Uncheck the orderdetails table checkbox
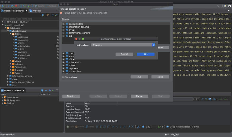This screenshot has width=232, height=137. tap(64, 62)
